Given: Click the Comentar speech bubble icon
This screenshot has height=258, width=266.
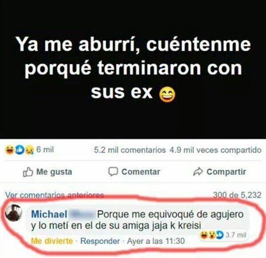Looking at the screenshot, I should (x=113, y=172).
